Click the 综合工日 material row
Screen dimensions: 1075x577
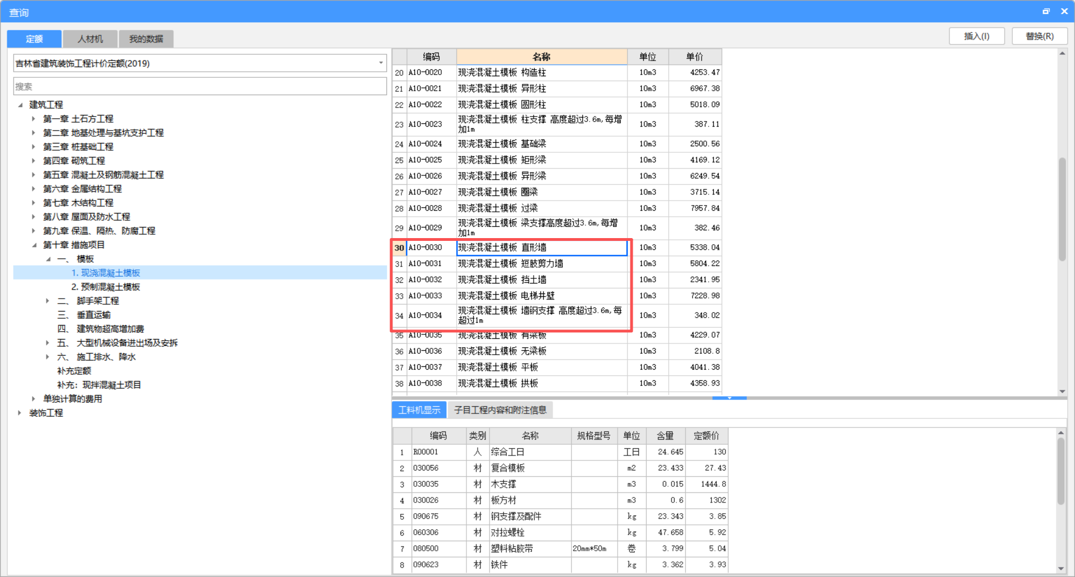point(560,452)
